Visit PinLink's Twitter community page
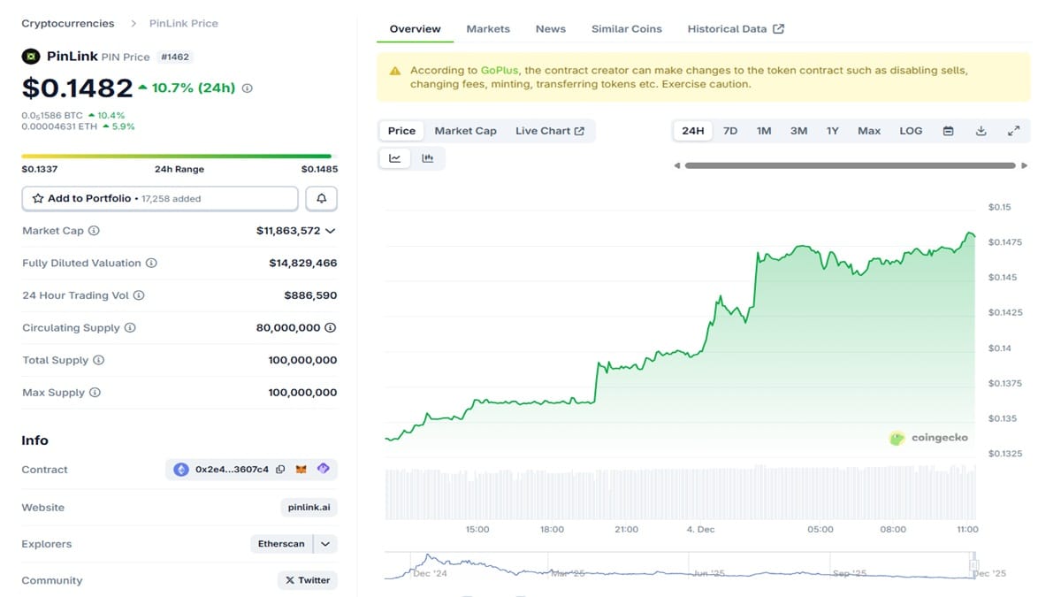Image resolution: width=1061 pixels, height=597 pixels. 307,579
